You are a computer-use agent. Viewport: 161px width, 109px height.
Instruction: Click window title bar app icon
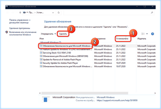click(x=7, y=6)
